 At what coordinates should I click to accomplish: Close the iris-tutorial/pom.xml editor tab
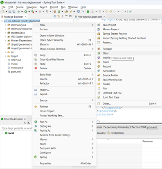[x=104, y=17]
